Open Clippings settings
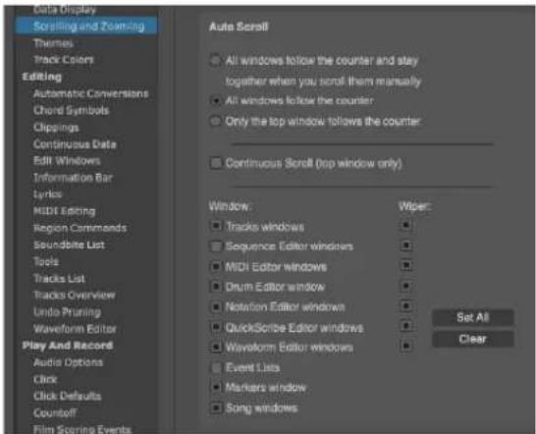This screenshot has height=434, width=536. [56, 128]
